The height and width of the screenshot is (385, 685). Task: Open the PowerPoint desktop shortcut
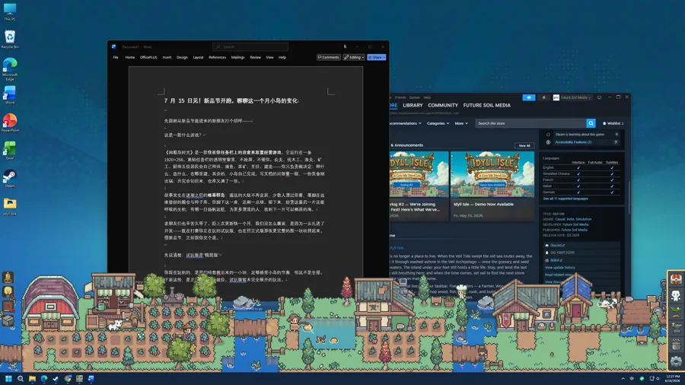[10, 123]
